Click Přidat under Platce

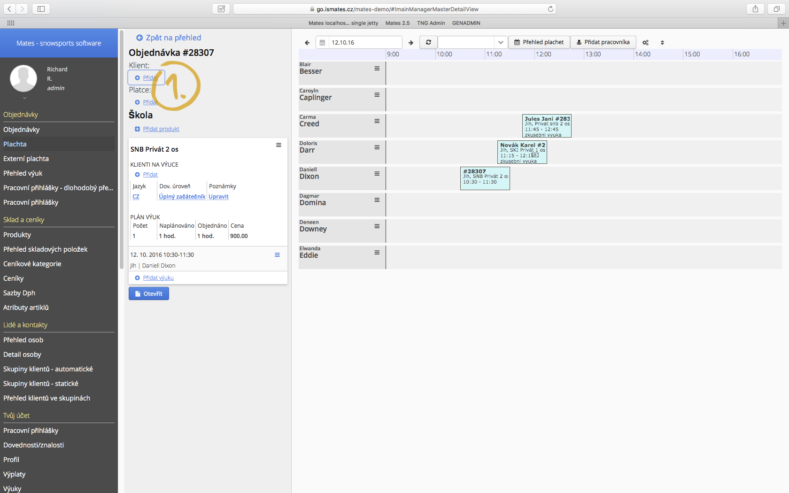pyautogui.click(x=149, y=102)
